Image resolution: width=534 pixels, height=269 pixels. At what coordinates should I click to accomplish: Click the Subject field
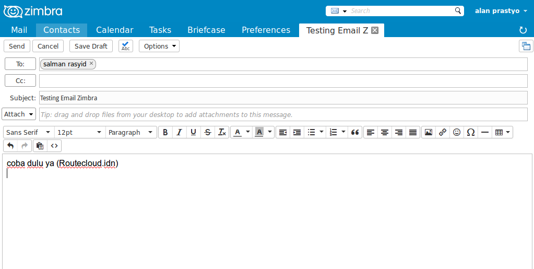click(283, 98)
